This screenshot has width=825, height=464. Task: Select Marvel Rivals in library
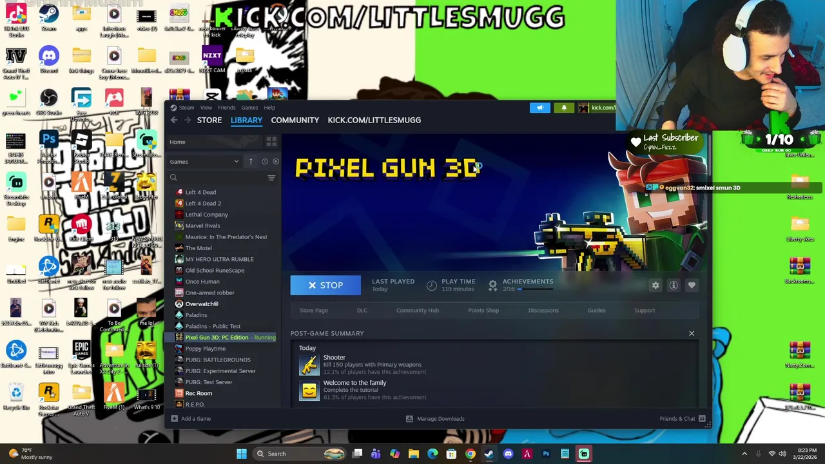202,226
